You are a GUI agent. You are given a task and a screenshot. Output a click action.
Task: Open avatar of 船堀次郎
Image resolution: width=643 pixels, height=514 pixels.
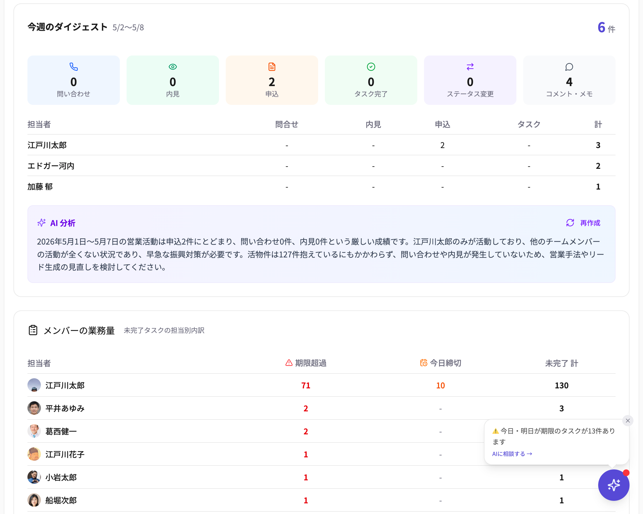pos(34,500)
